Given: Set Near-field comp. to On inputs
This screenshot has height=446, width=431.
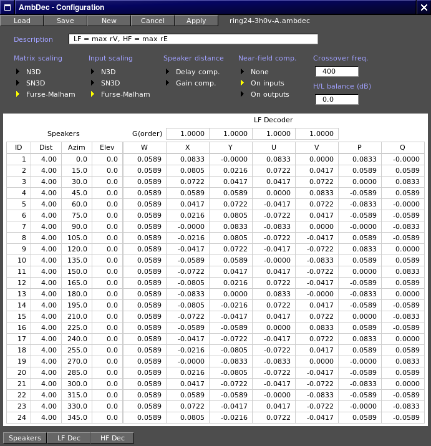Looking at the screenshot, I should (262, 83).
